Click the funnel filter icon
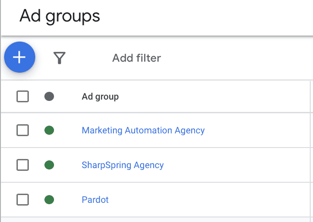Screen dimensions: 313x222 59,58
